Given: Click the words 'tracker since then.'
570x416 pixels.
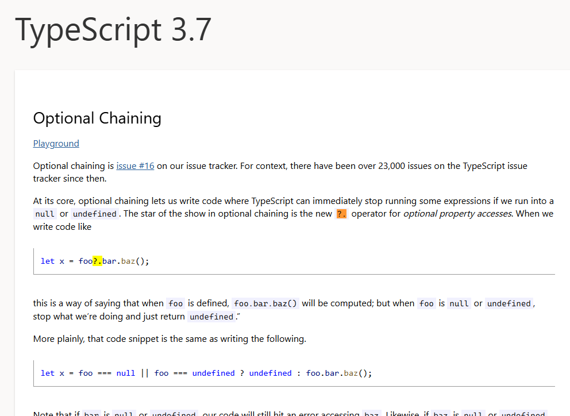Looking at the screenshot, I should point(70,179).
